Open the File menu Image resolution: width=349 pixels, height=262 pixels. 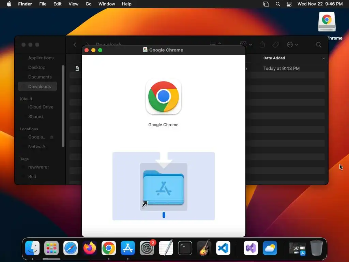43,4
